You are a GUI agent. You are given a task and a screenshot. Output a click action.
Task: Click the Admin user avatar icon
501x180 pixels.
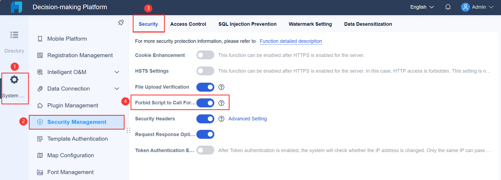click(x=465, y=7)
